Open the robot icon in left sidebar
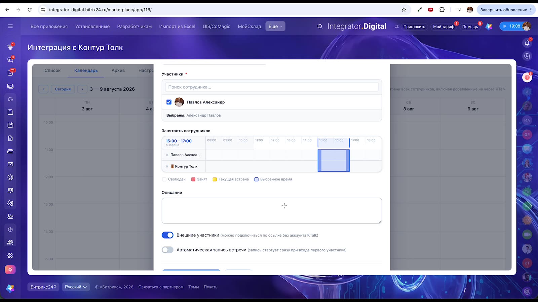Viewport: 538px width, 302px height. pos(10,216)
